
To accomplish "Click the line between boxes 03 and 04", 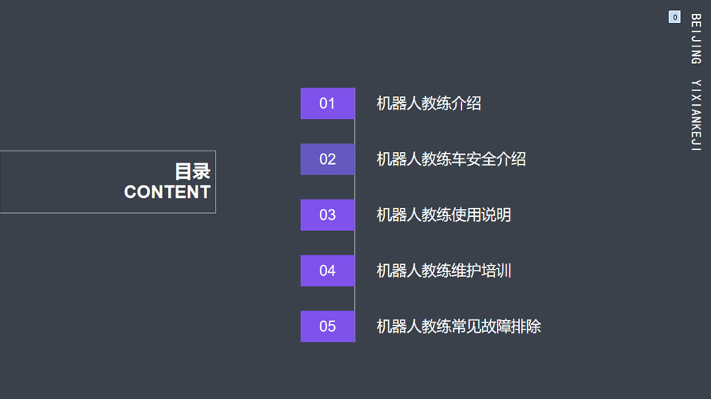I will pyautogui.click(x=354, y=243).
